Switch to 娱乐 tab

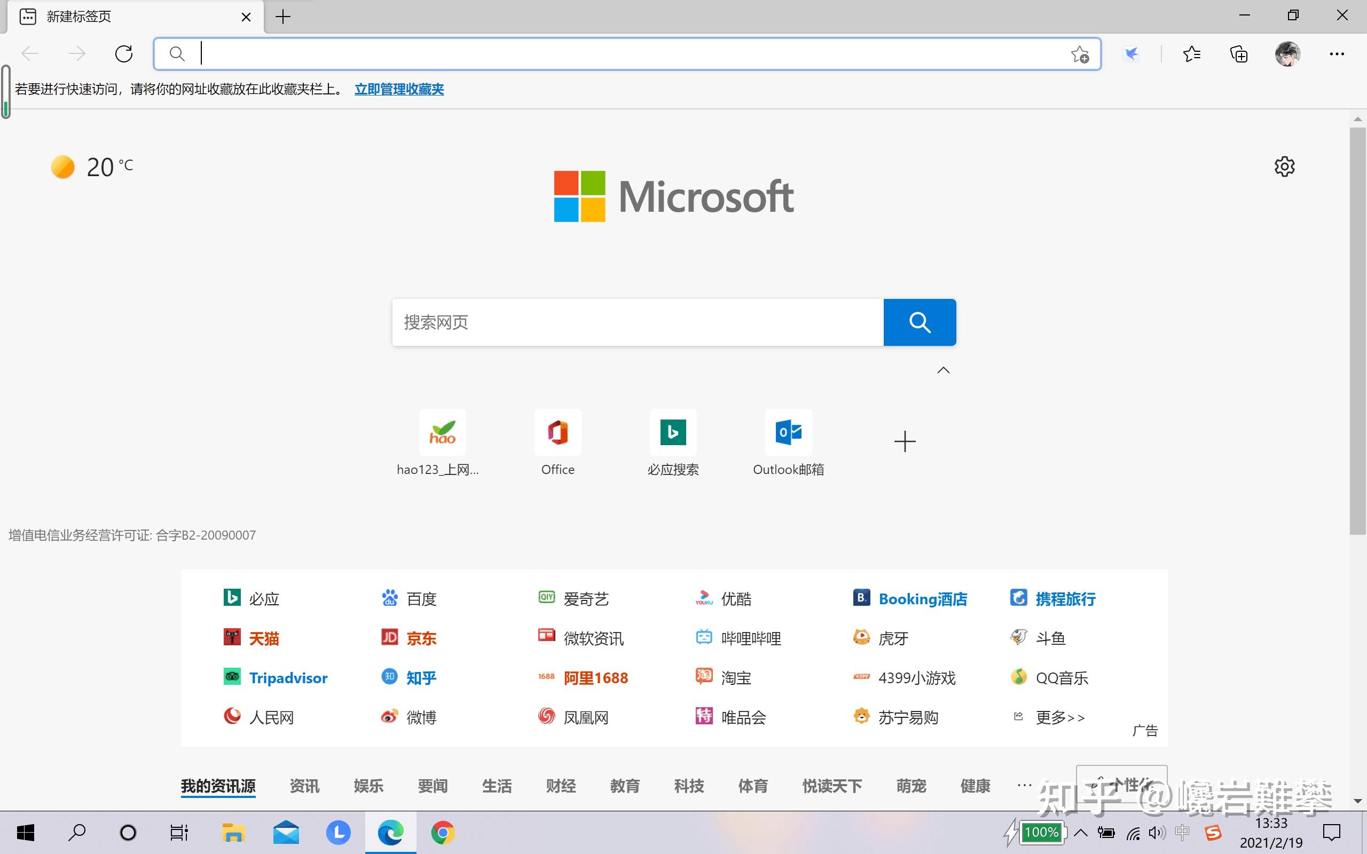[368, 786]
